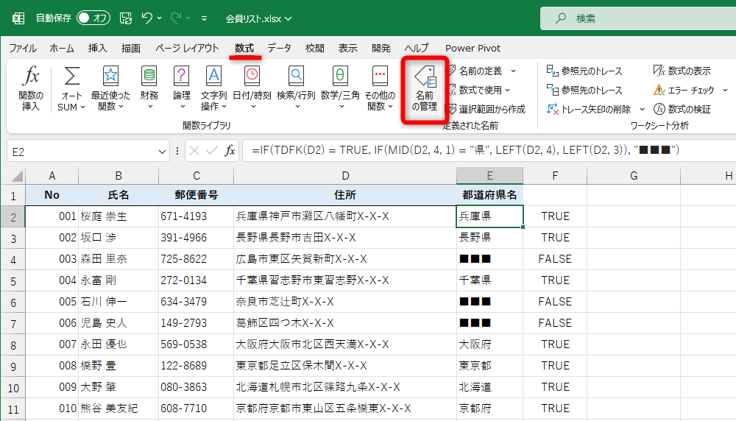
Task: Select column D header
Action: tap(345, 175)
